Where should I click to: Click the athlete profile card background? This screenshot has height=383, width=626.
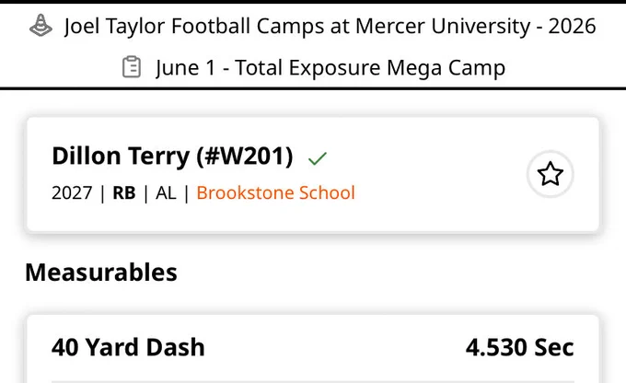pos(313,174)
